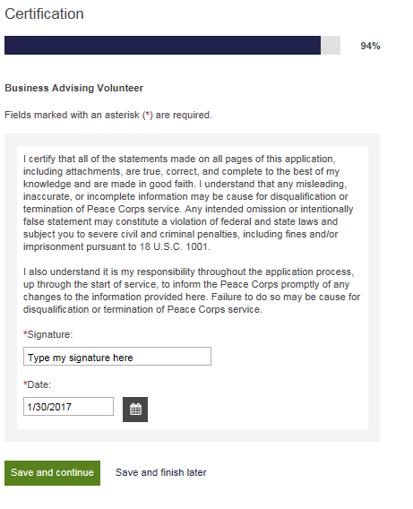Click 'Type my signature here' text
This screenshot has width=413, height=509.
point(80,358)
